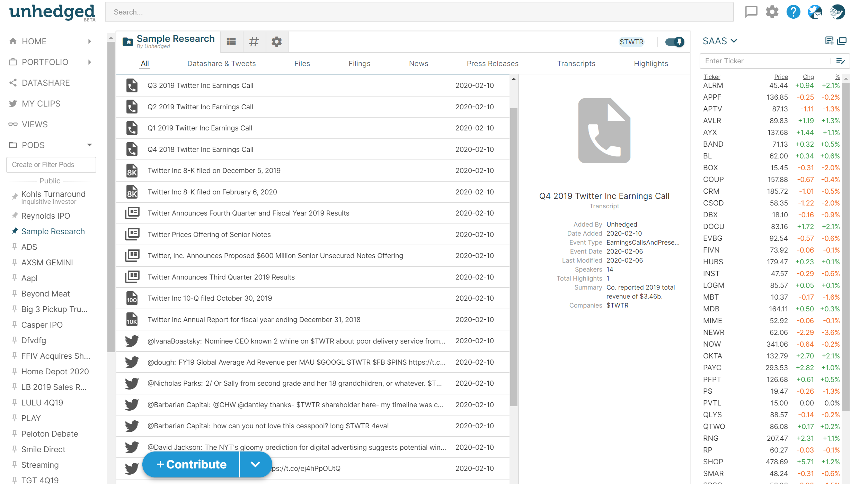Open the chat messages icon

[x=751, y=12]
